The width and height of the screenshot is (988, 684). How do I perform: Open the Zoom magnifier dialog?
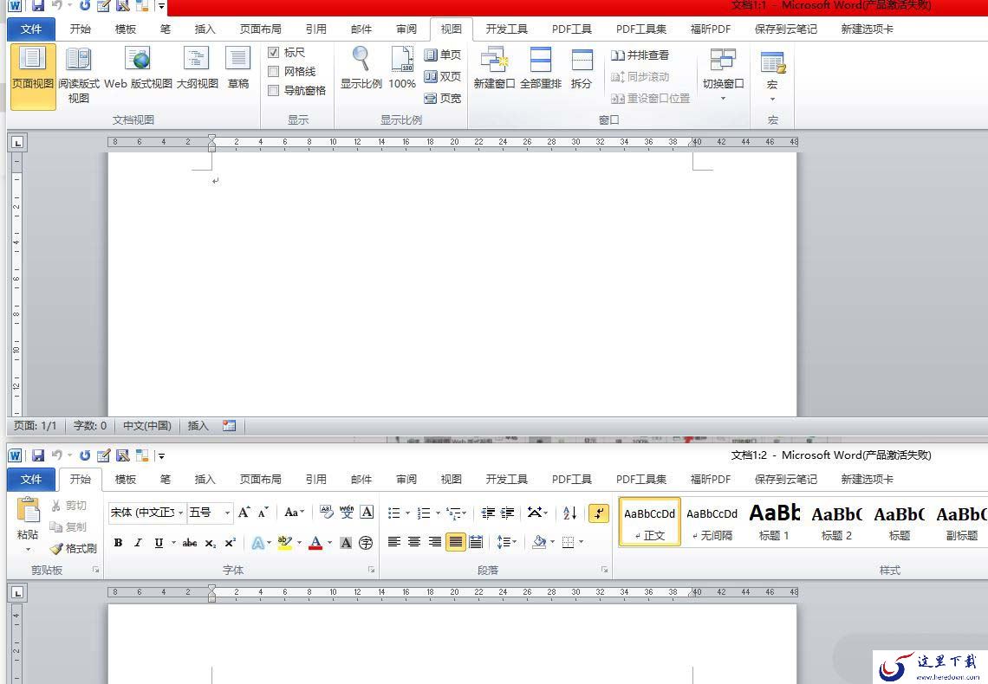coord(361,69)
